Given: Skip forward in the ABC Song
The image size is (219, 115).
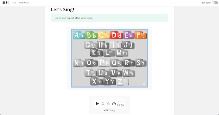Looking at the screenshot, I should pyautogui.click(x=109, y=103).
